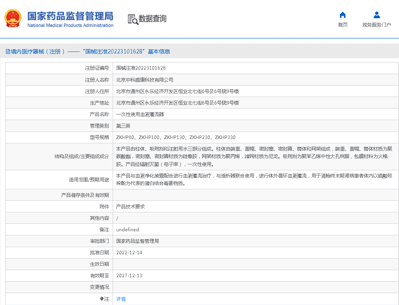This screenshot has width=399, height=305.
Task: Click the national emblem logo
Action: click(13, 19)
